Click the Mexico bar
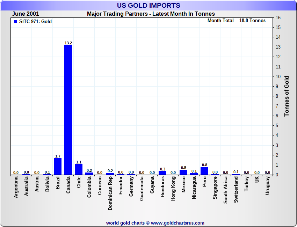Screen dimensions: 297x227 coord(183,172)
